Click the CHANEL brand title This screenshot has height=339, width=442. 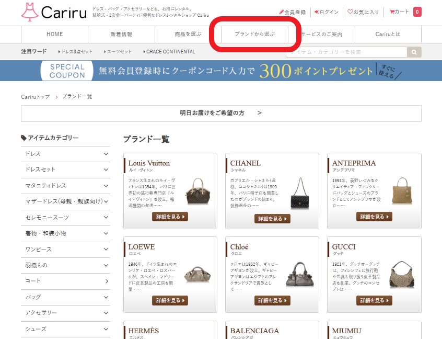coord(245,163)
